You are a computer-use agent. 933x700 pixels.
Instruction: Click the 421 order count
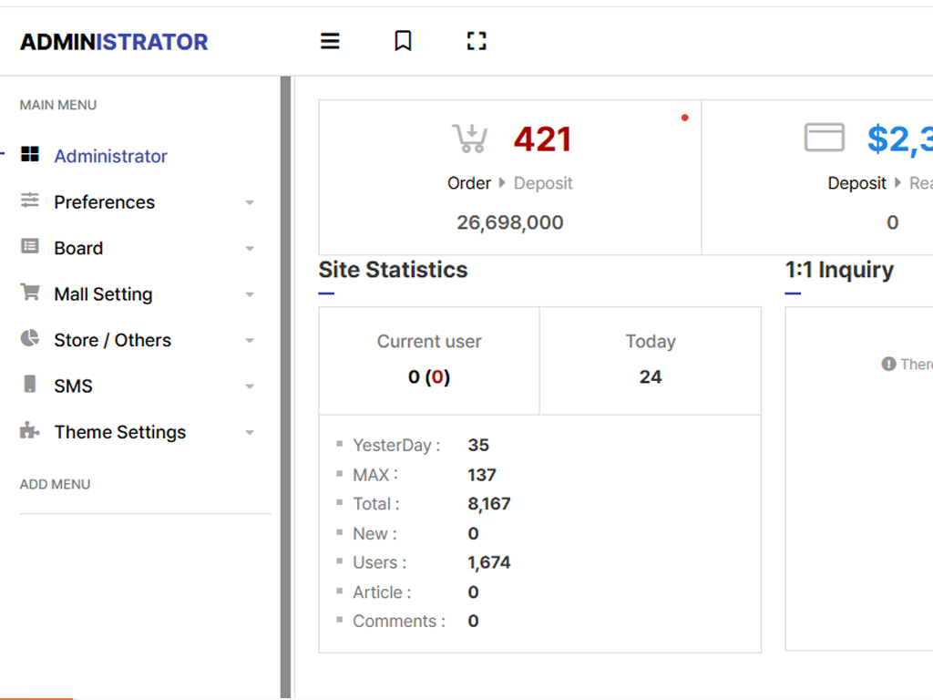[542, 139]
